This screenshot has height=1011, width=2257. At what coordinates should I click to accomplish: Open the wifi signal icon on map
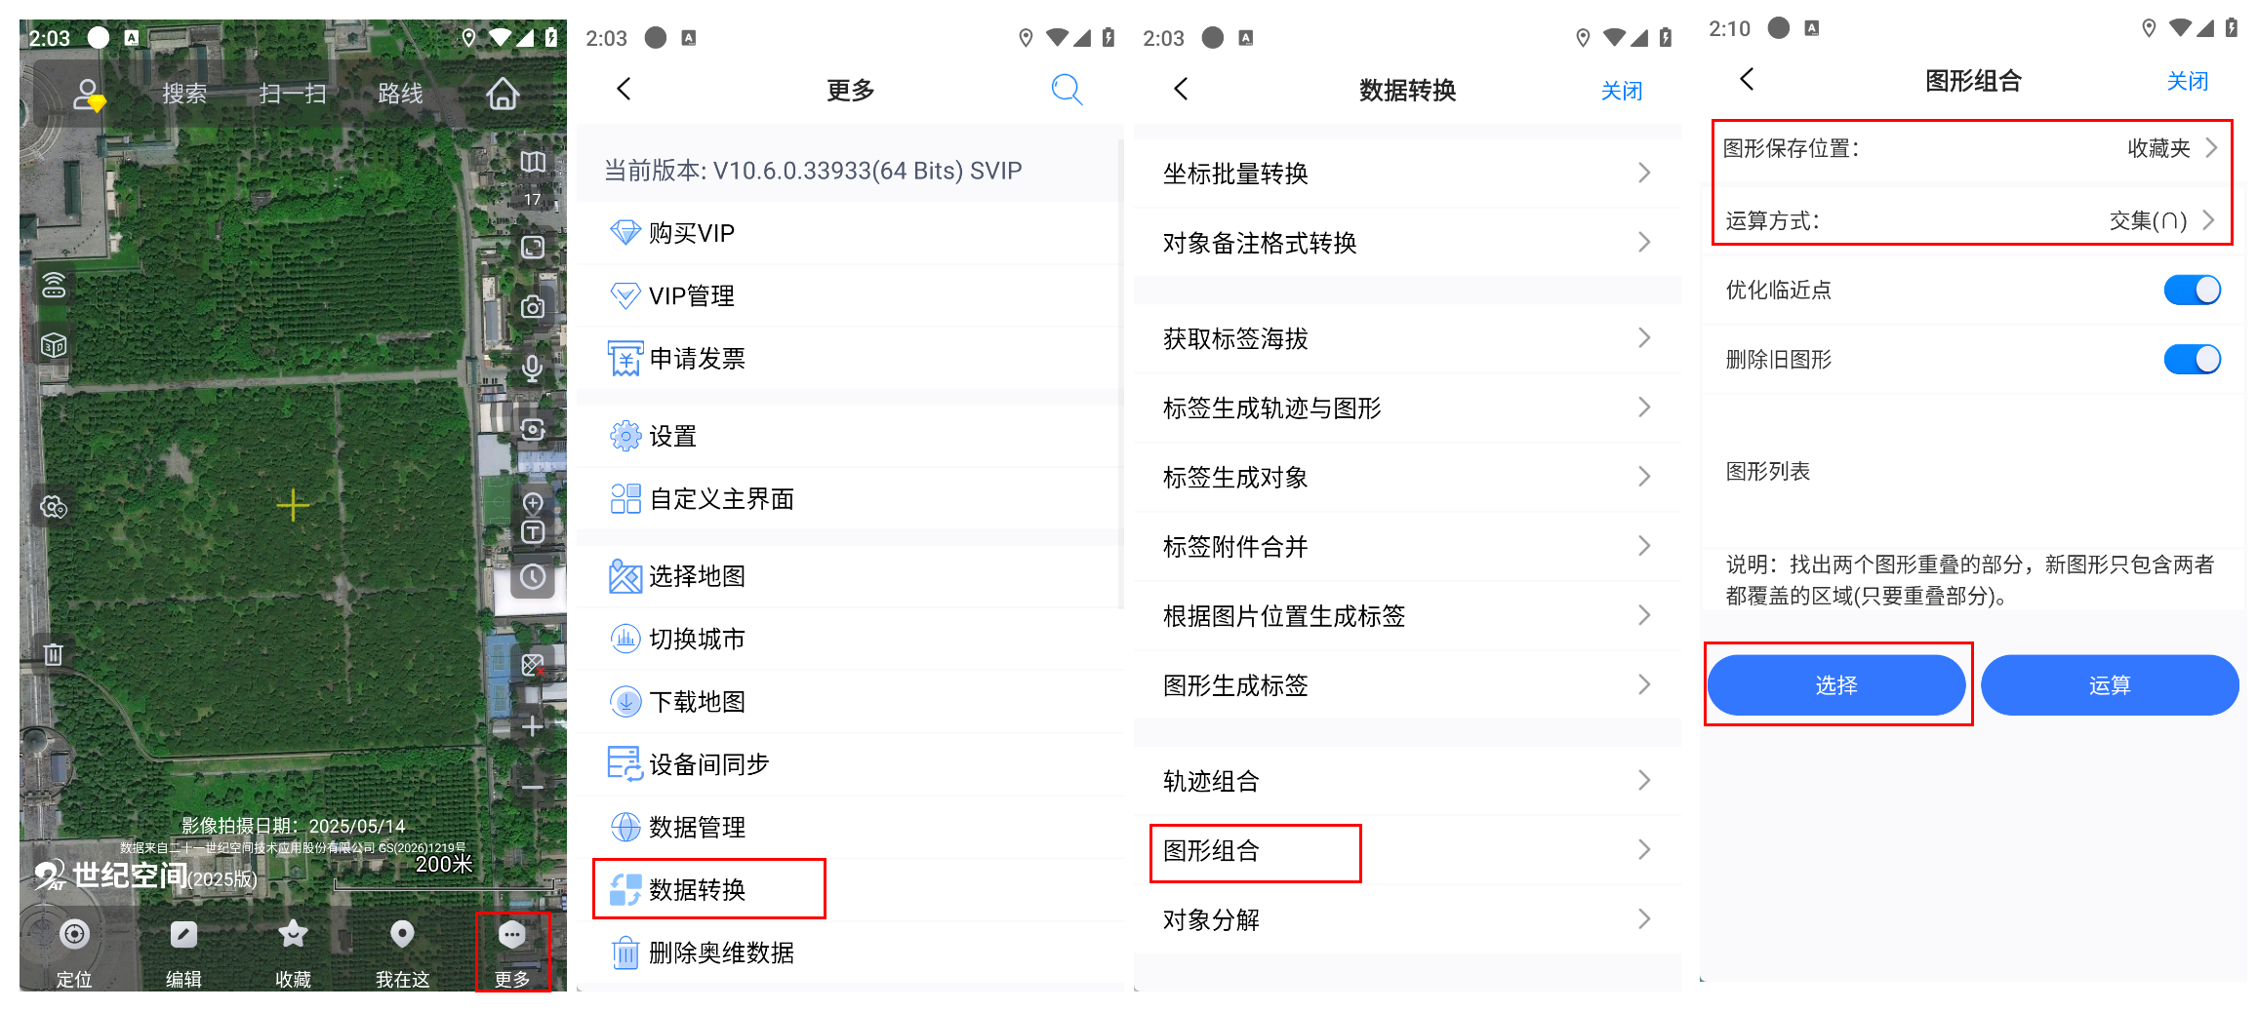pyautogui.click(x=54, y=285)
